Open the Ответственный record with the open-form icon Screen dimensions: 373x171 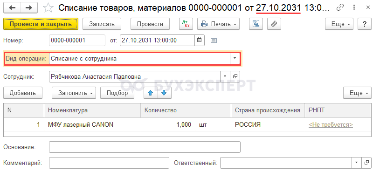pos(366,163)
